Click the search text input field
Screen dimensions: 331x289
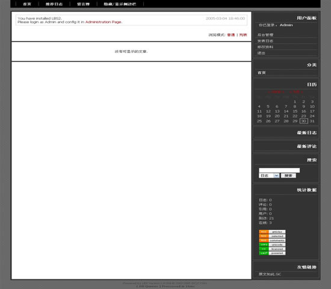(x=279, y=170)
